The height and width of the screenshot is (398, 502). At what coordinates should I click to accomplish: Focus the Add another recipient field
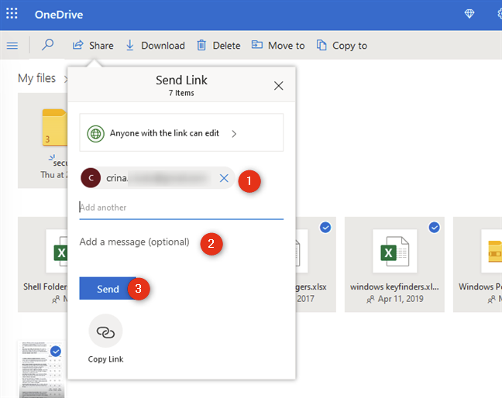click(x=181, y=208)
